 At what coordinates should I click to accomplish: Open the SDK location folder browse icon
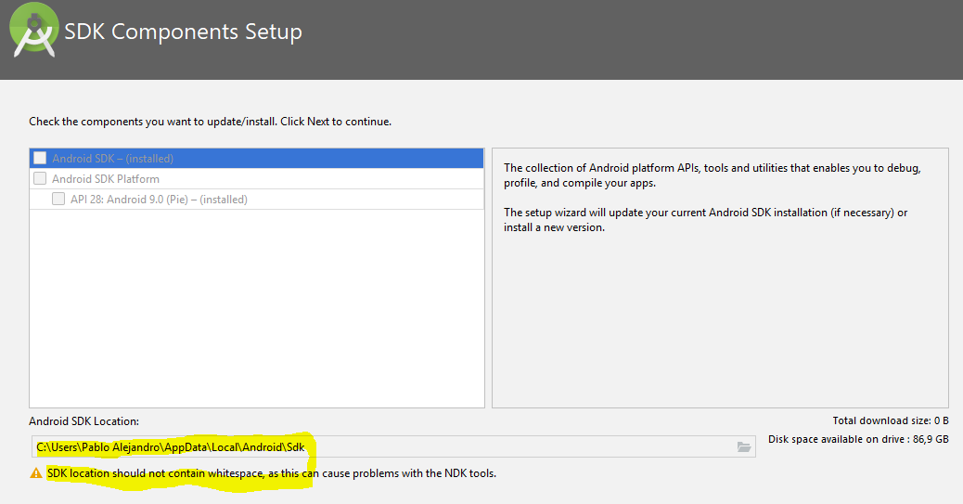click(744, 446)
